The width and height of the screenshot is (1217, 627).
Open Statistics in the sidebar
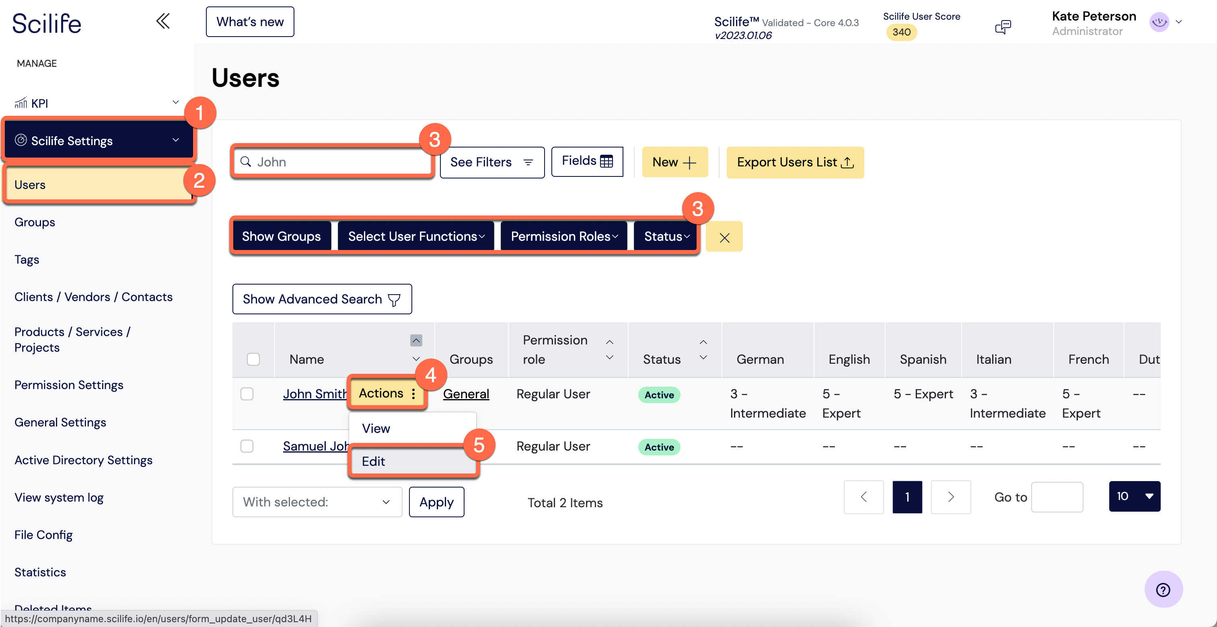pyautogui.click(x=40, y=572)
